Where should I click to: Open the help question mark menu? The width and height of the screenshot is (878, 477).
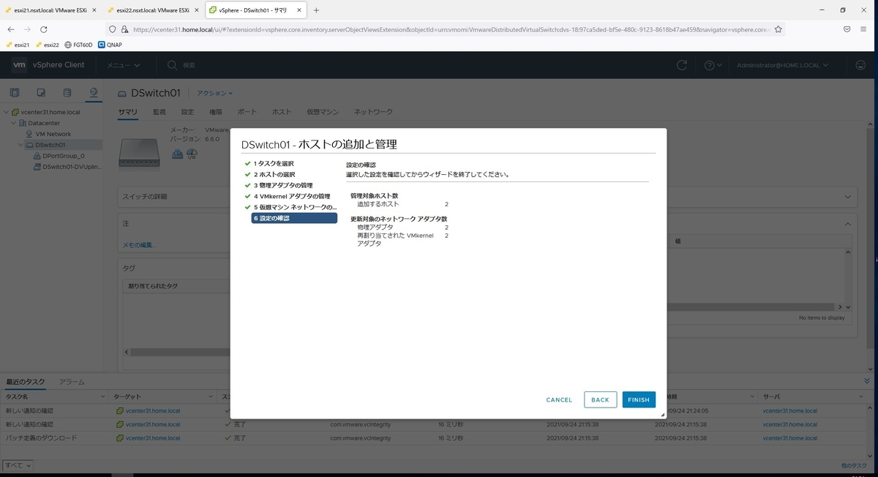709,65
